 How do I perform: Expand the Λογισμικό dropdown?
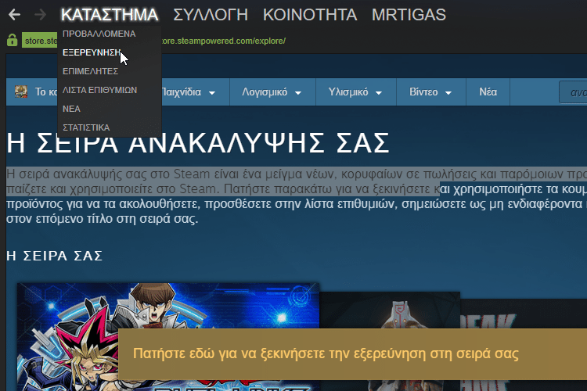[272, 92]
